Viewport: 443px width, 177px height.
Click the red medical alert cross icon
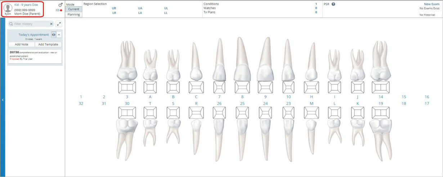pyautogui.click(x=61, y=10)
